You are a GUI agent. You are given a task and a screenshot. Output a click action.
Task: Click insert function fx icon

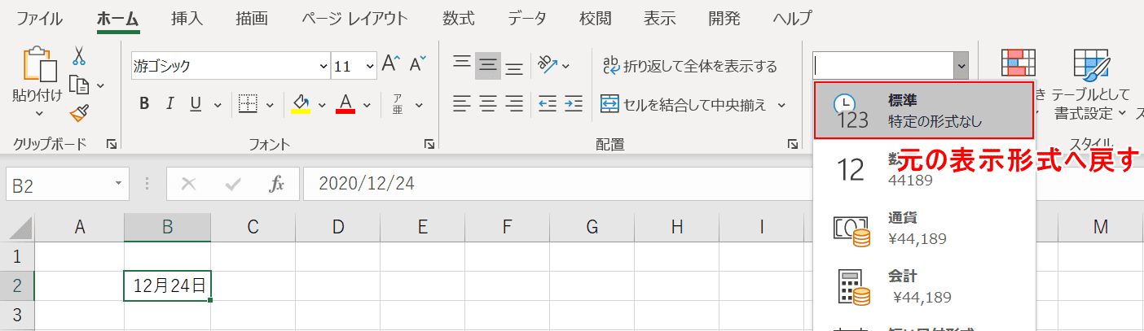[276, 185]
